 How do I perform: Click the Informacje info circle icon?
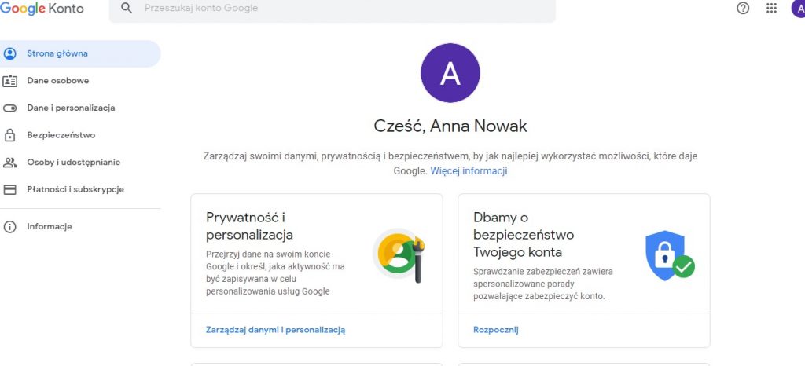coord(10,227)
